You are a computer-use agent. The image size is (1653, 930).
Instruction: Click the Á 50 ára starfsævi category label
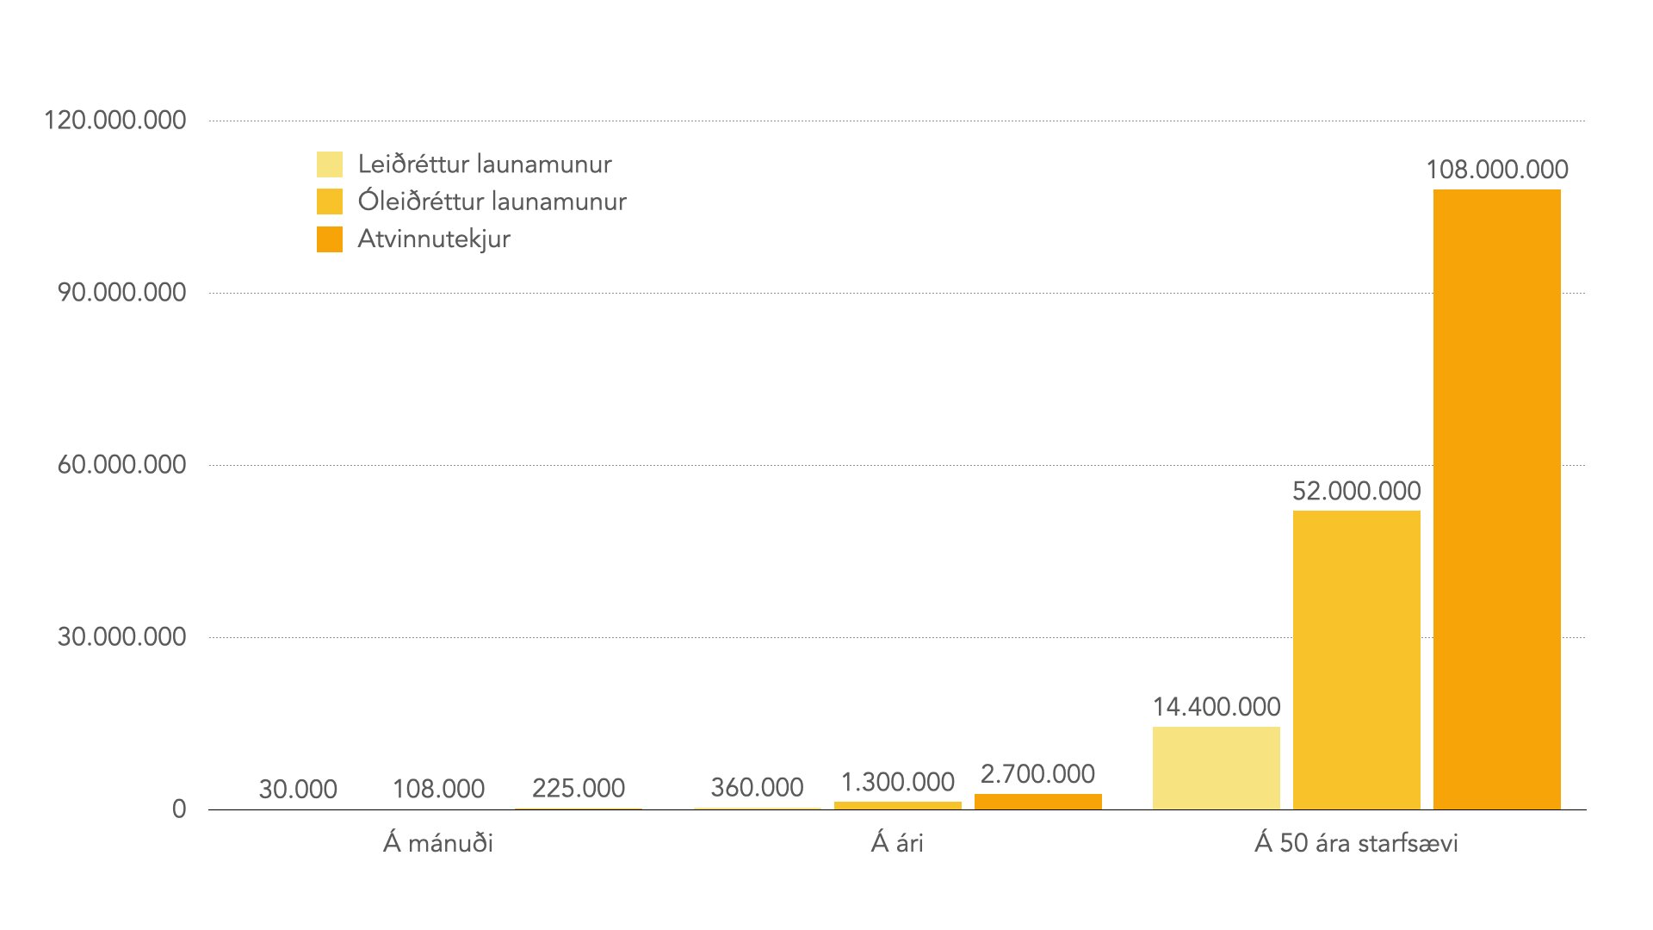pyautogui.click(x=1356, y=842)
